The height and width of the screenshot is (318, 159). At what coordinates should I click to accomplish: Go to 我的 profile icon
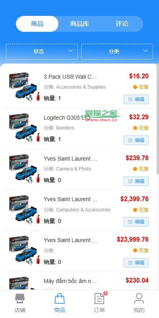coord(139,299)
